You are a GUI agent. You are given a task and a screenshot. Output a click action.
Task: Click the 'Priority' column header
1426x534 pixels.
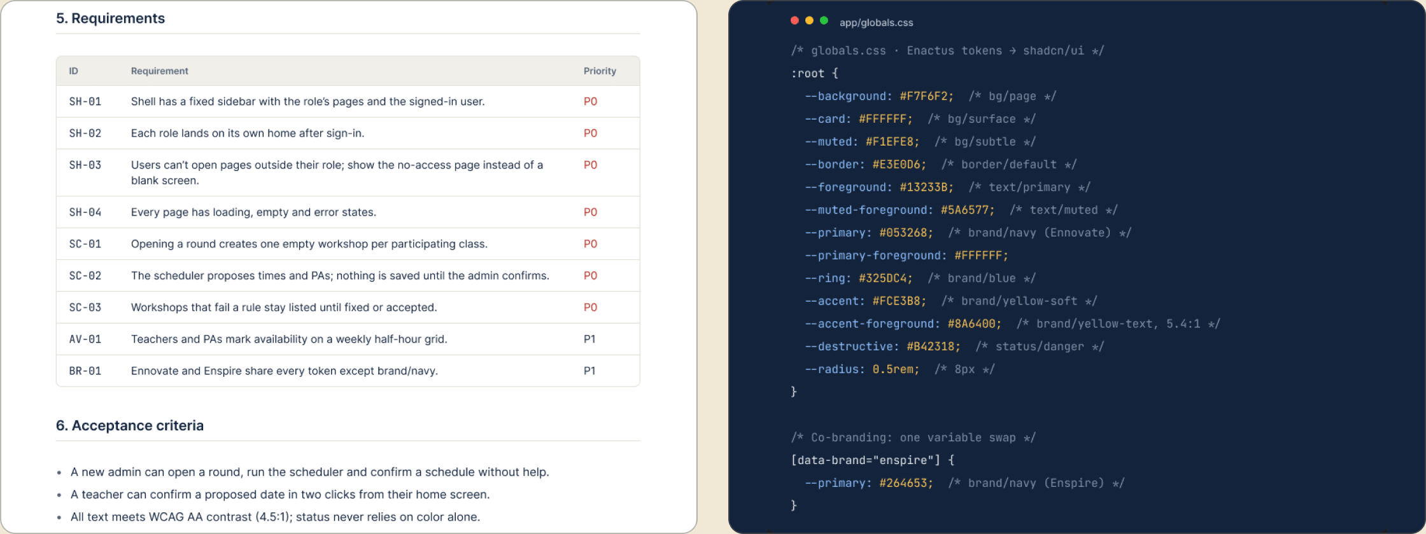coord(600,71)
